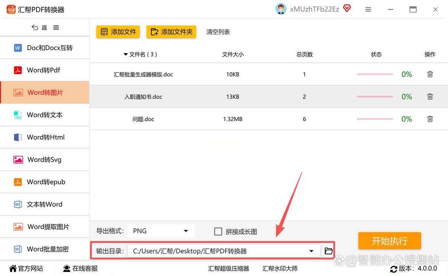Collapse the 文件名 ( 3 ) sort arrow

point(126,54)
